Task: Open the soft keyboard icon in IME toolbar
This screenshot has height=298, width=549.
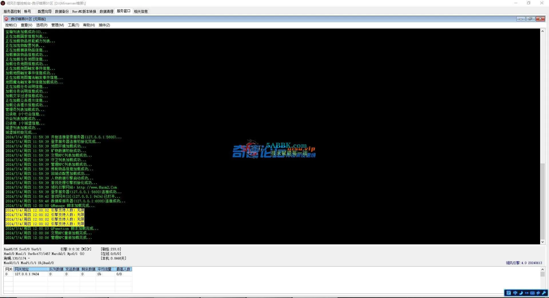Action: (532, 293)
